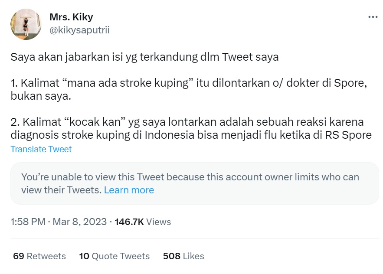Open the protected account message's Learn more
The image size is (383, 274).
tap(129, 190)
